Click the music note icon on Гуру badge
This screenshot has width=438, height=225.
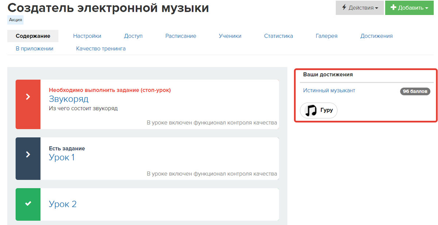click(311, 110)
